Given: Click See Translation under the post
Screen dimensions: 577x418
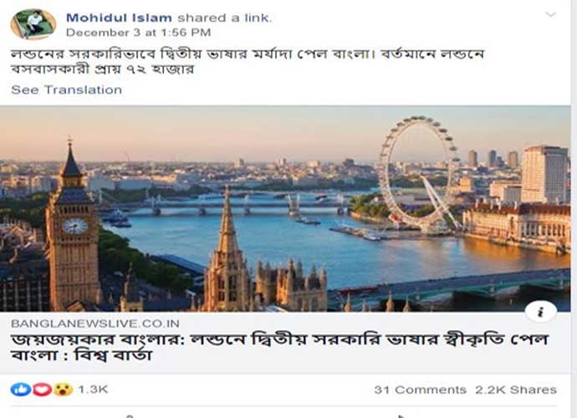Looking at the screenshot, I should (67, 89).
